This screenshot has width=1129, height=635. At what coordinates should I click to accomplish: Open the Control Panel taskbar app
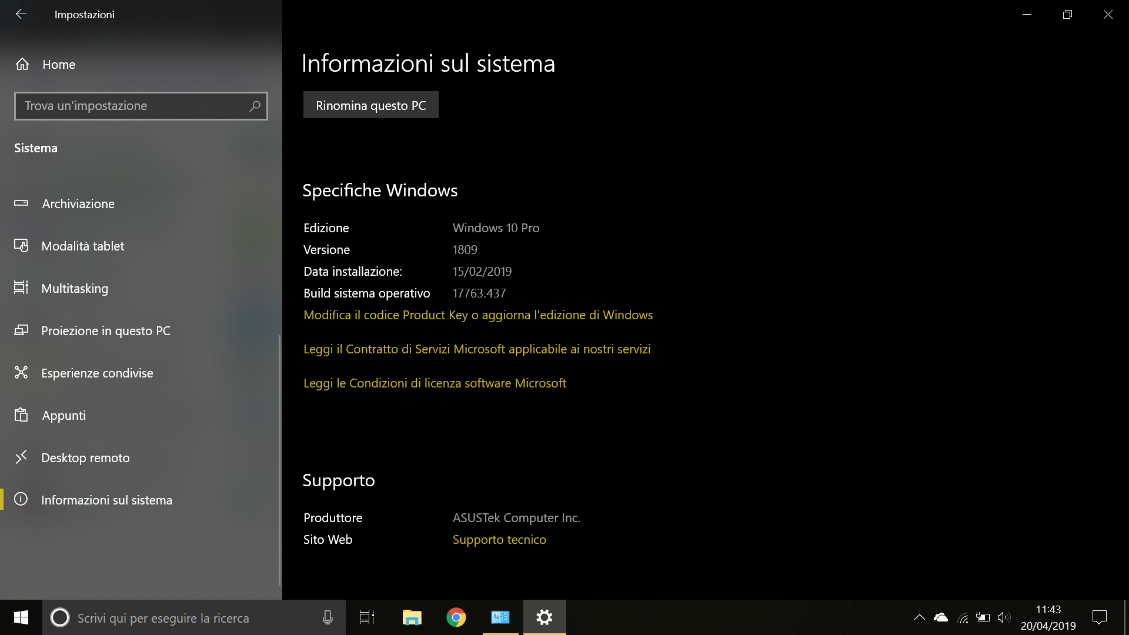pos(500,617)
